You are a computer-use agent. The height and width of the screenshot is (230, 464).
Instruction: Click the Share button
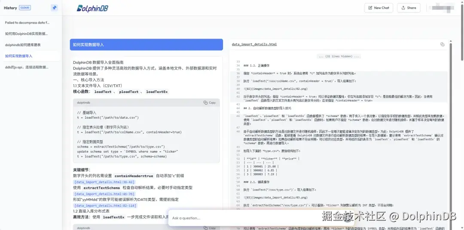pyautogui.click(x=409, y=8)
